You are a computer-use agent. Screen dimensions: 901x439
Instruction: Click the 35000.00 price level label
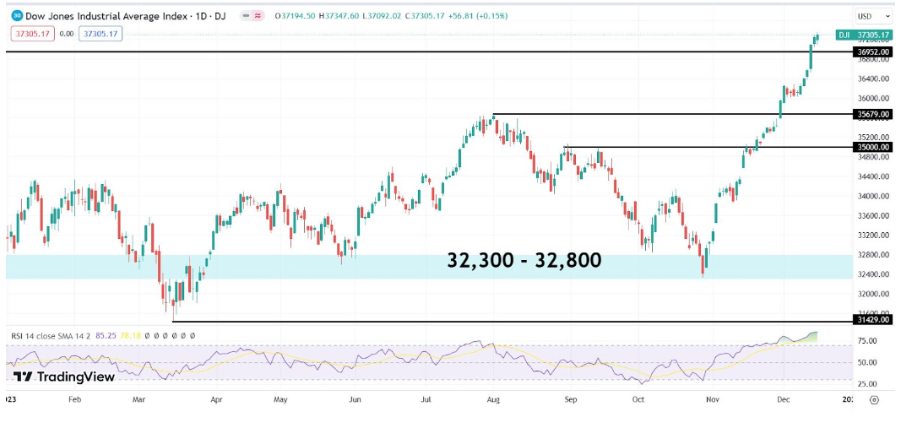click(873, 147)
